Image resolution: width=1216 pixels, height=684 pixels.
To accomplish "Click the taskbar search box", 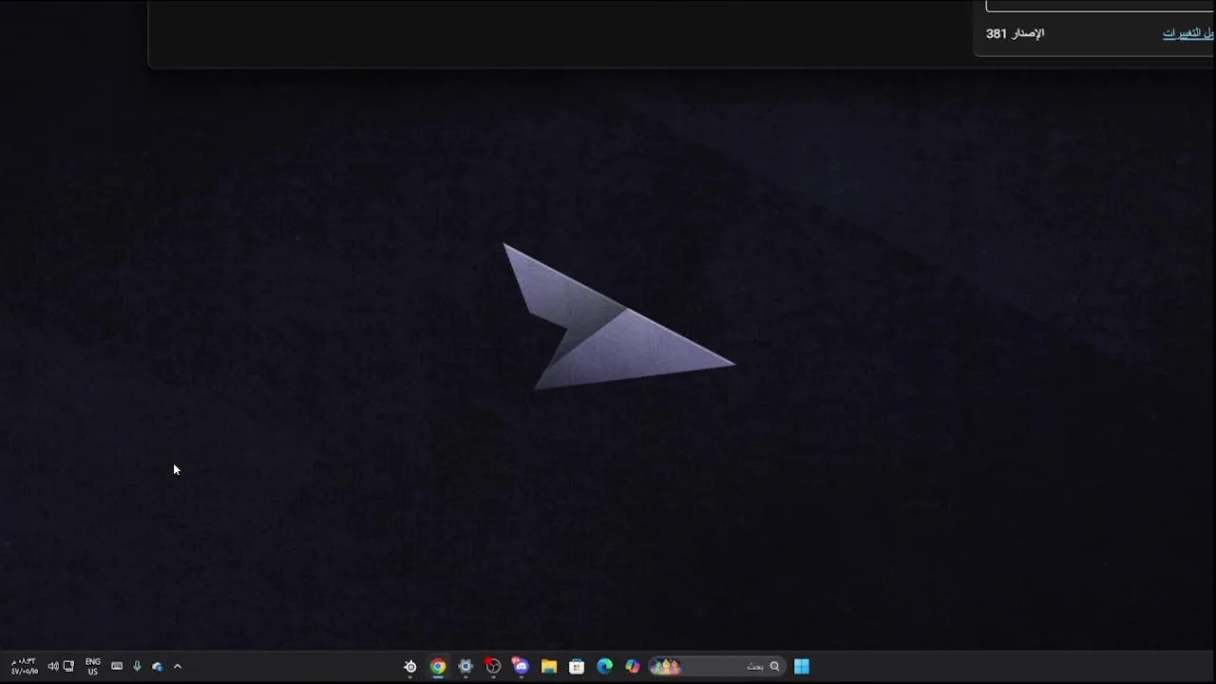I will coord(718,666).
